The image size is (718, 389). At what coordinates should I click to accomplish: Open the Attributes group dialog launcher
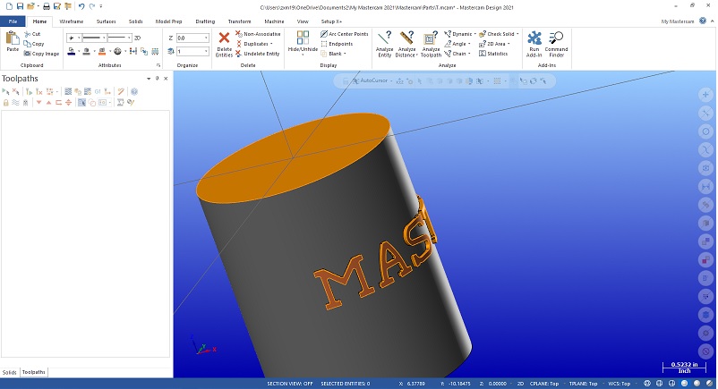(158, 65)
